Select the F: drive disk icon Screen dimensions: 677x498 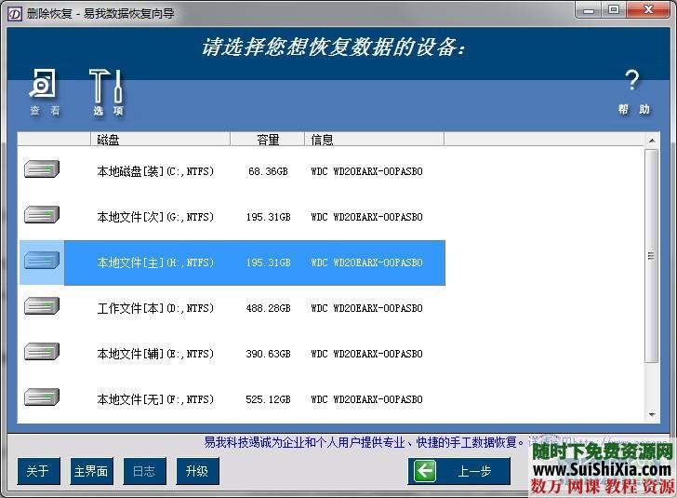pos(42,398)
